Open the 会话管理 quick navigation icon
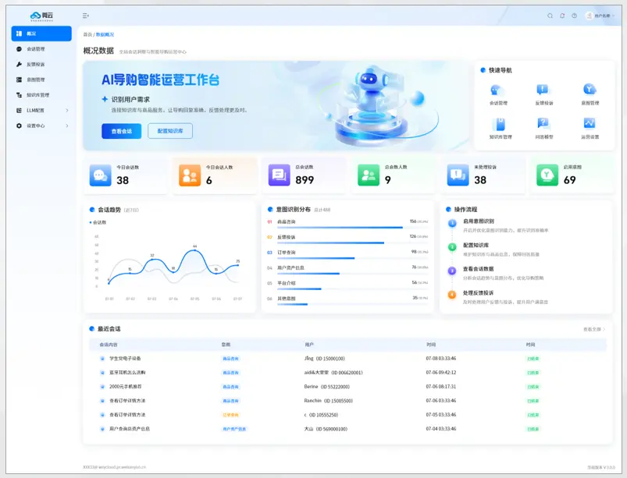Image resolution: width=627 pixels, height=478 pixels. [497, 90]
